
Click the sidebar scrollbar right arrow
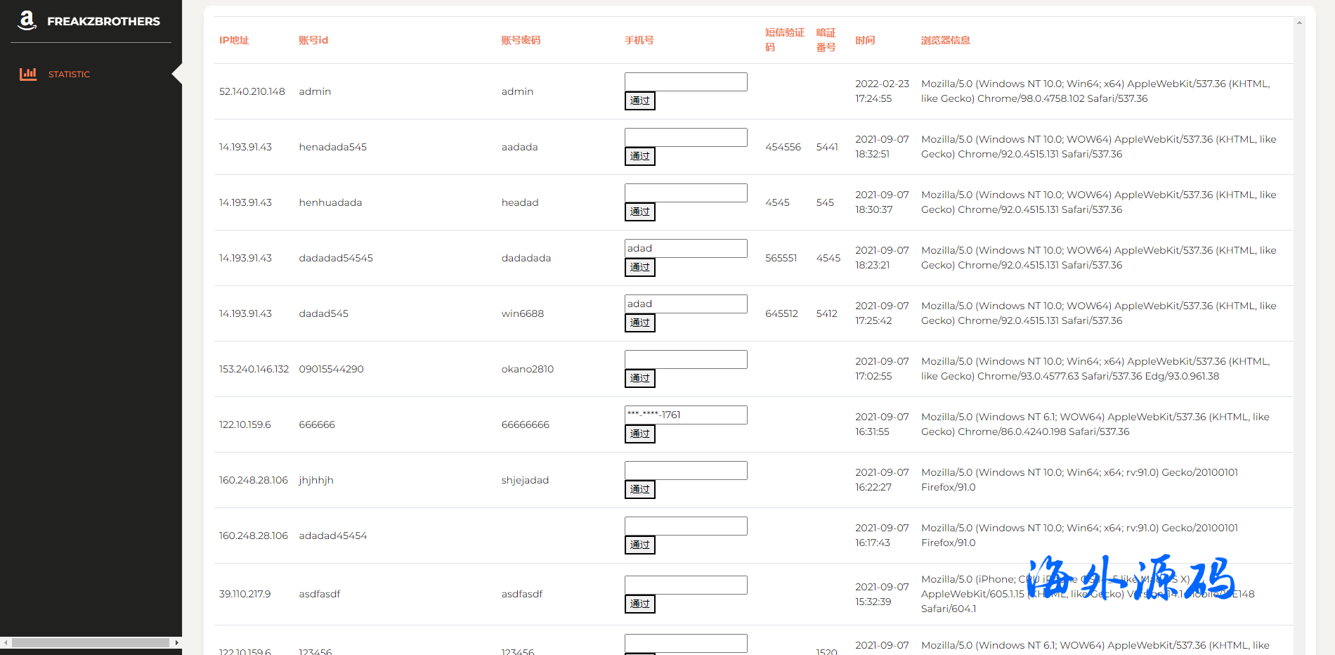point(176,642)
